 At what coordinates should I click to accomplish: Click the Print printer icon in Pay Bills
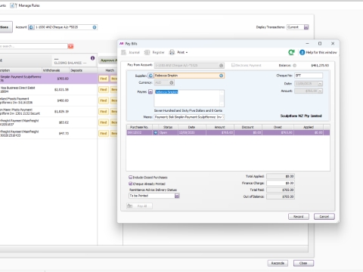click(x=172, y=52)
